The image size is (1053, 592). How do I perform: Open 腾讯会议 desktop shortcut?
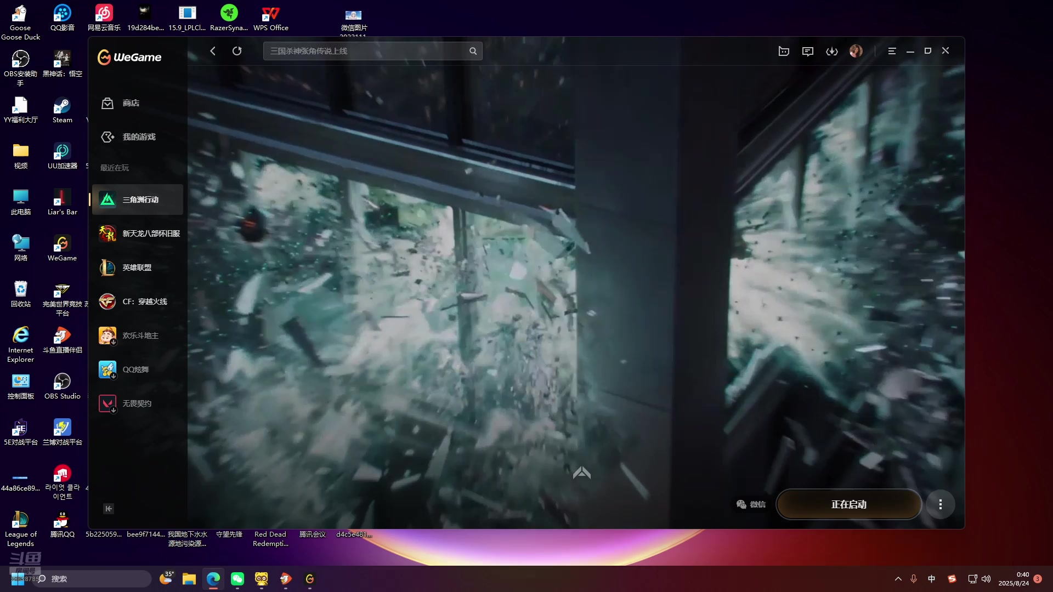pos(313,534)
